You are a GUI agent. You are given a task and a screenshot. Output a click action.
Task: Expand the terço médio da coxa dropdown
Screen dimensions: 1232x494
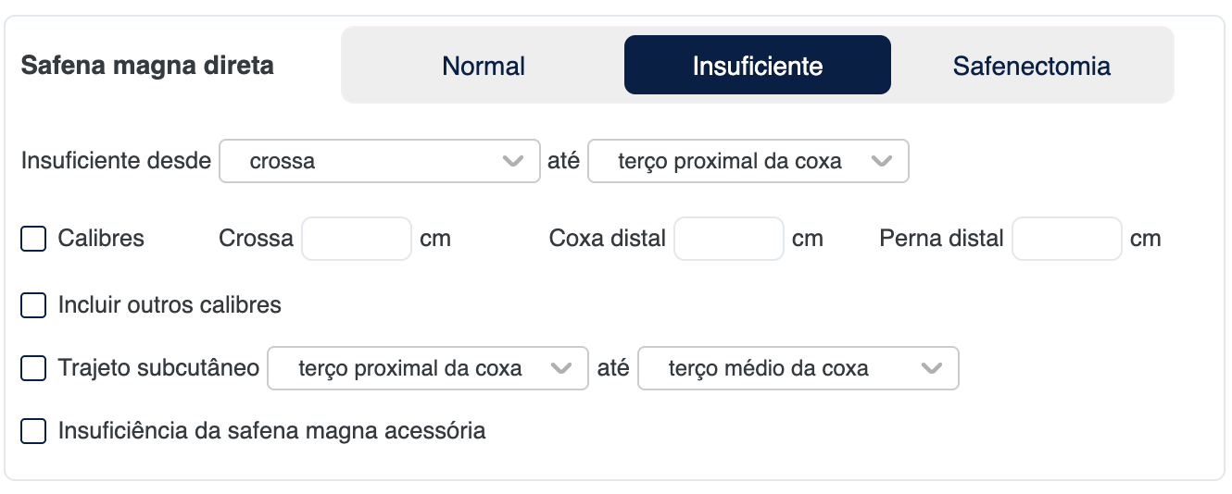pos(798,368)
